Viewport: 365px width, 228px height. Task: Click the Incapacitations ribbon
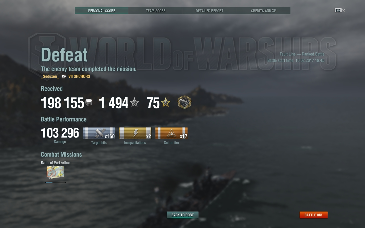point(135,133)
